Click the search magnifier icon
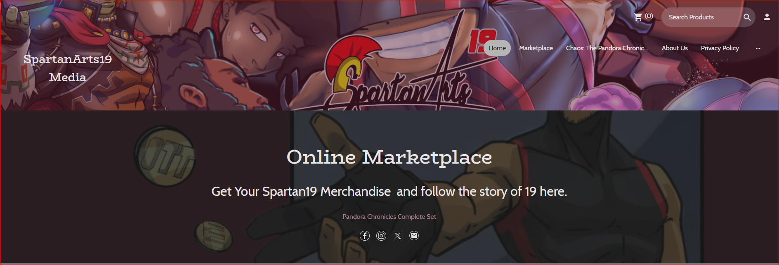Screen dimensions: 779x265 747,17
